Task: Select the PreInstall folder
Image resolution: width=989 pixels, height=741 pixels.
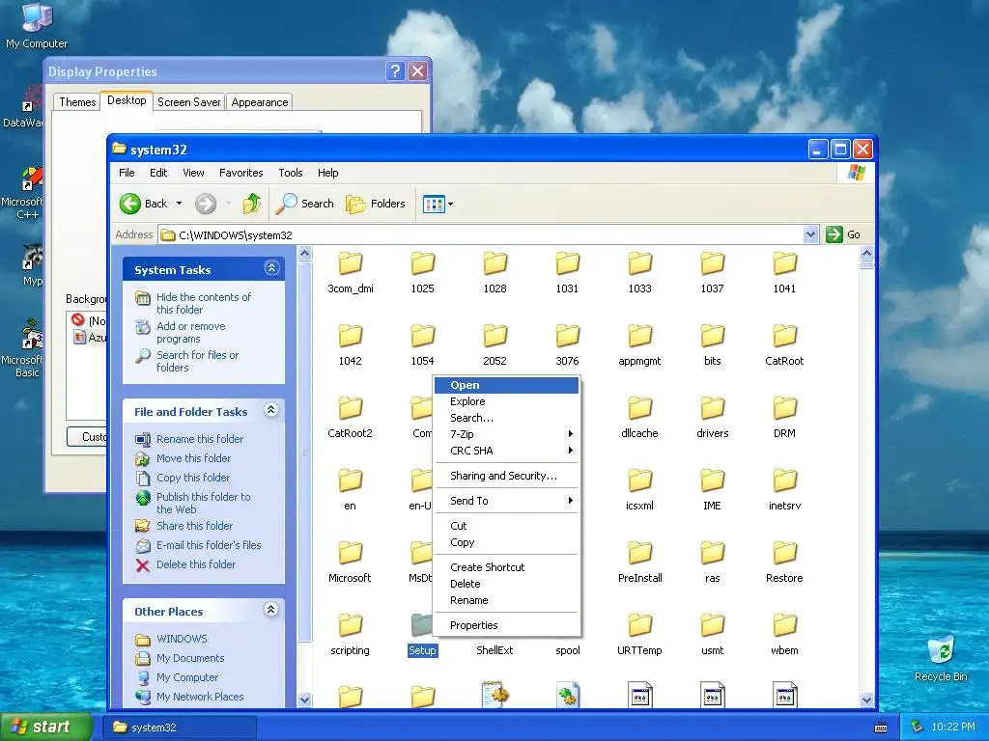Action: click(x=639, y=563)
